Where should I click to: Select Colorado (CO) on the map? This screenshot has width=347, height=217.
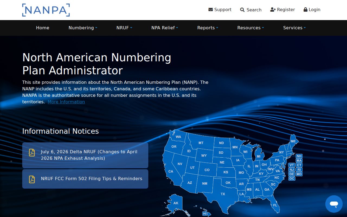207,170
